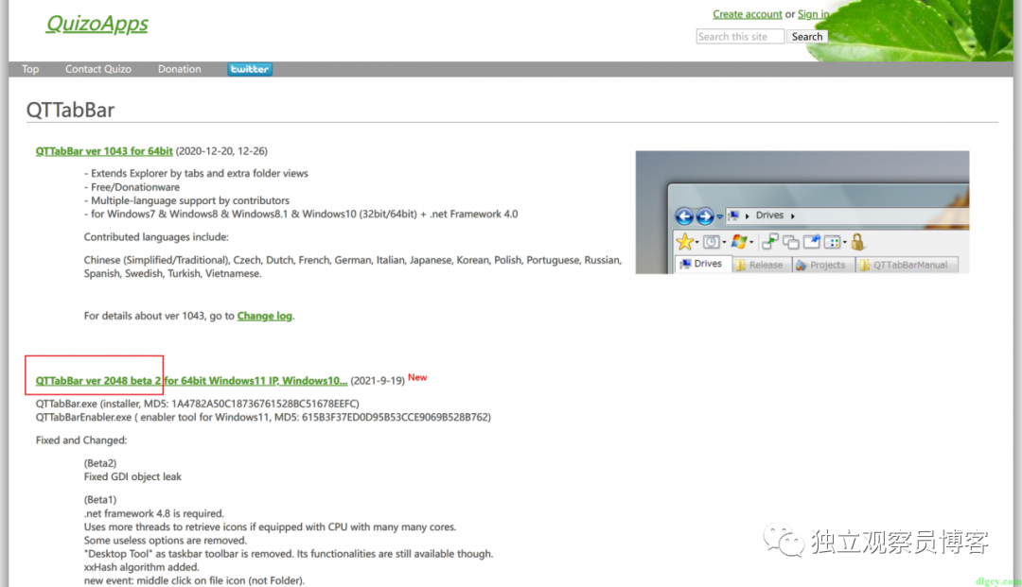Click the QTTabBar page heading
The image size is (1022, 587).
point(70,110)
